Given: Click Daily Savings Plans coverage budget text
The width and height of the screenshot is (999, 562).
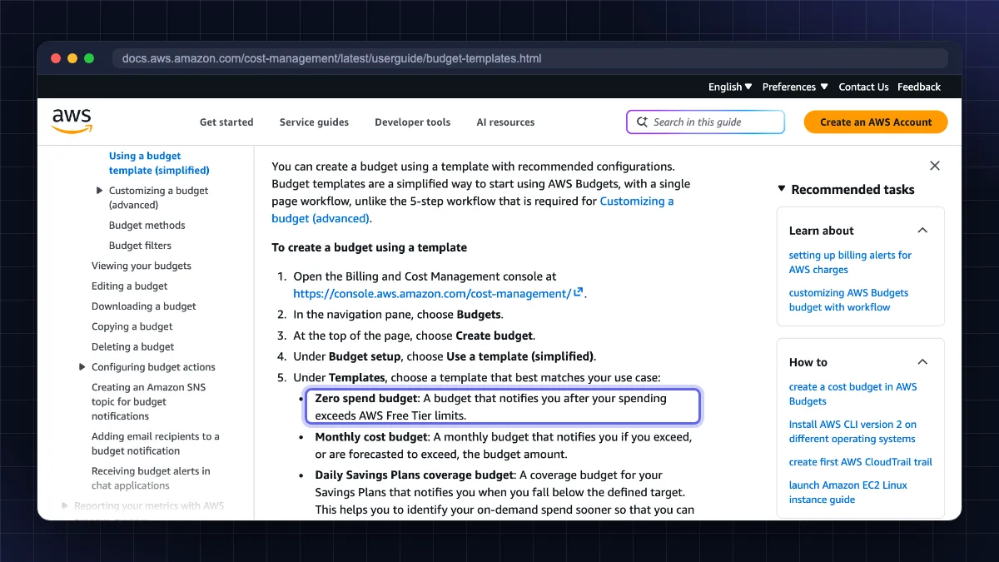Looking at the screenshot, I should (x=415, y=475).
